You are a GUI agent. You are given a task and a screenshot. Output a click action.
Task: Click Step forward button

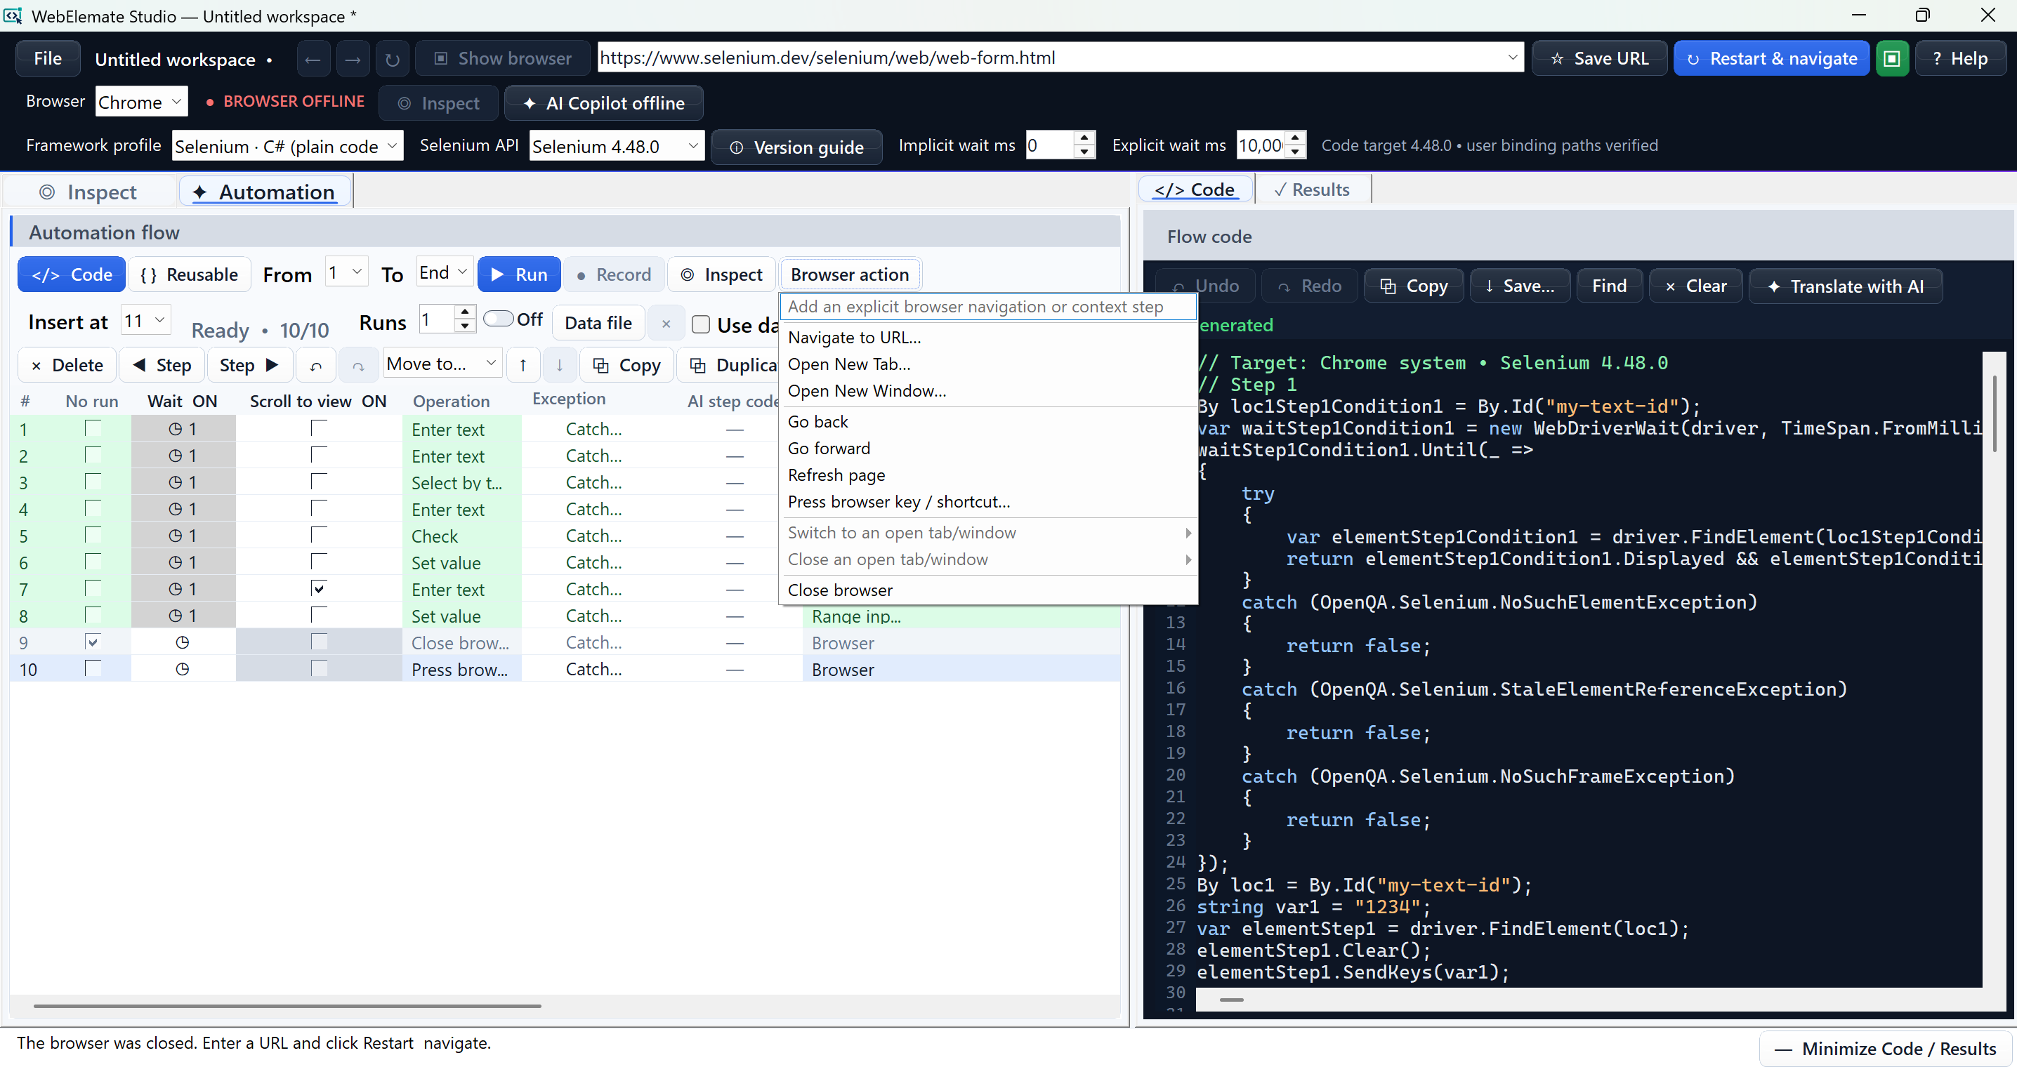[x=250, y=365]
